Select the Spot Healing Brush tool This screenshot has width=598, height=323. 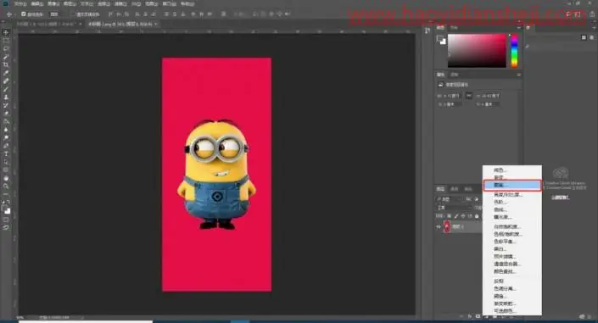click(x=6, y=81)
